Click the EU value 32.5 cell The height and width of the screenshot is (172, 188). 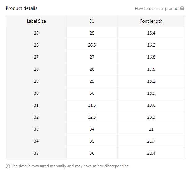[x=92, y=117]
